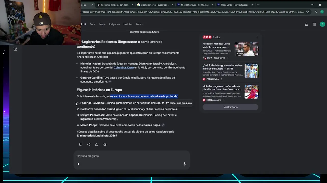Select the 'Imágenes' search filter
This screenshot has height=183, width=327.
tap(114, 24)
